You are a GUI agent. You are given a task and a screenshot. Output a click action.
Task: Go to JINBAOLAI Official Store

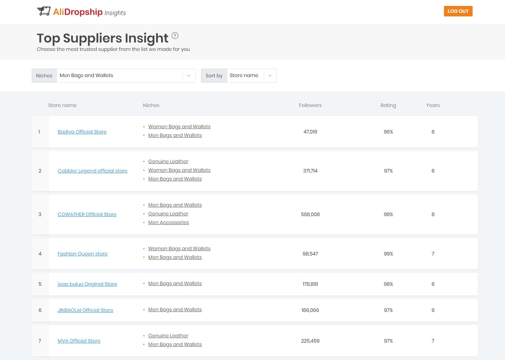click(85, 310)
